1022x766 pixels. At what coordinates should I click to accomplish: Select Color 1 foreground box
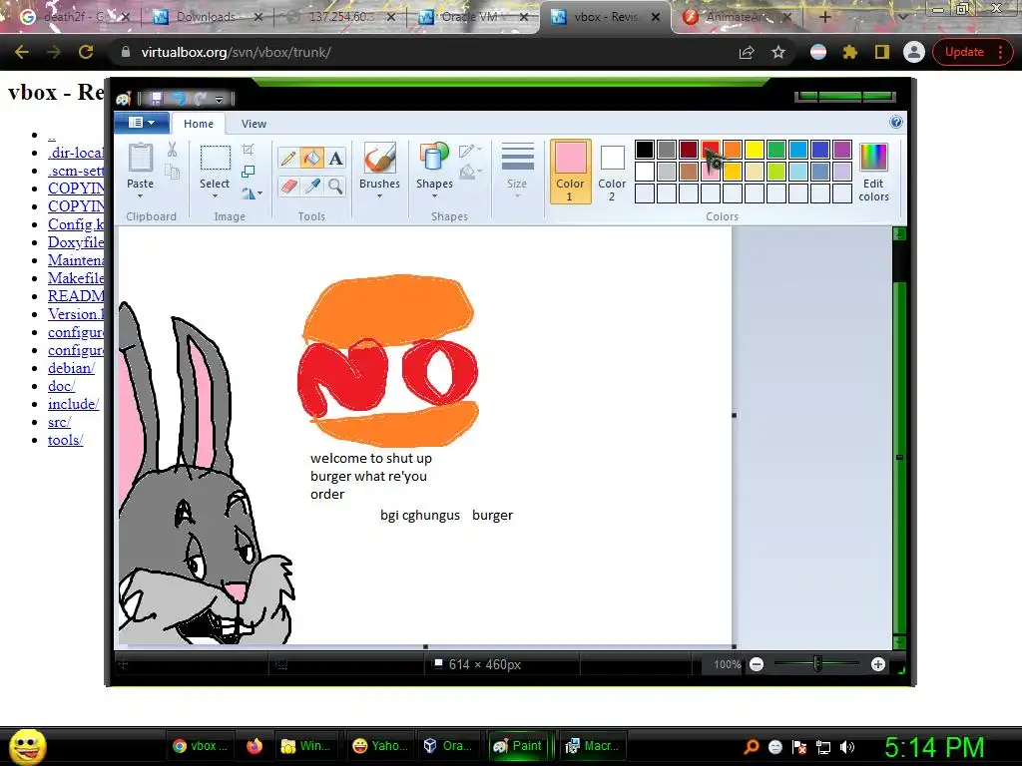(570, 172)
